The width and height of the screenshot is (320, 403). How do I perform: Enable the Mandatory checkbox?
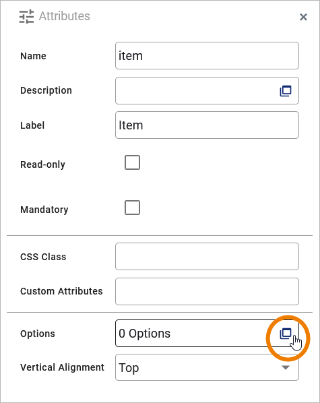(x=132, y=208)
